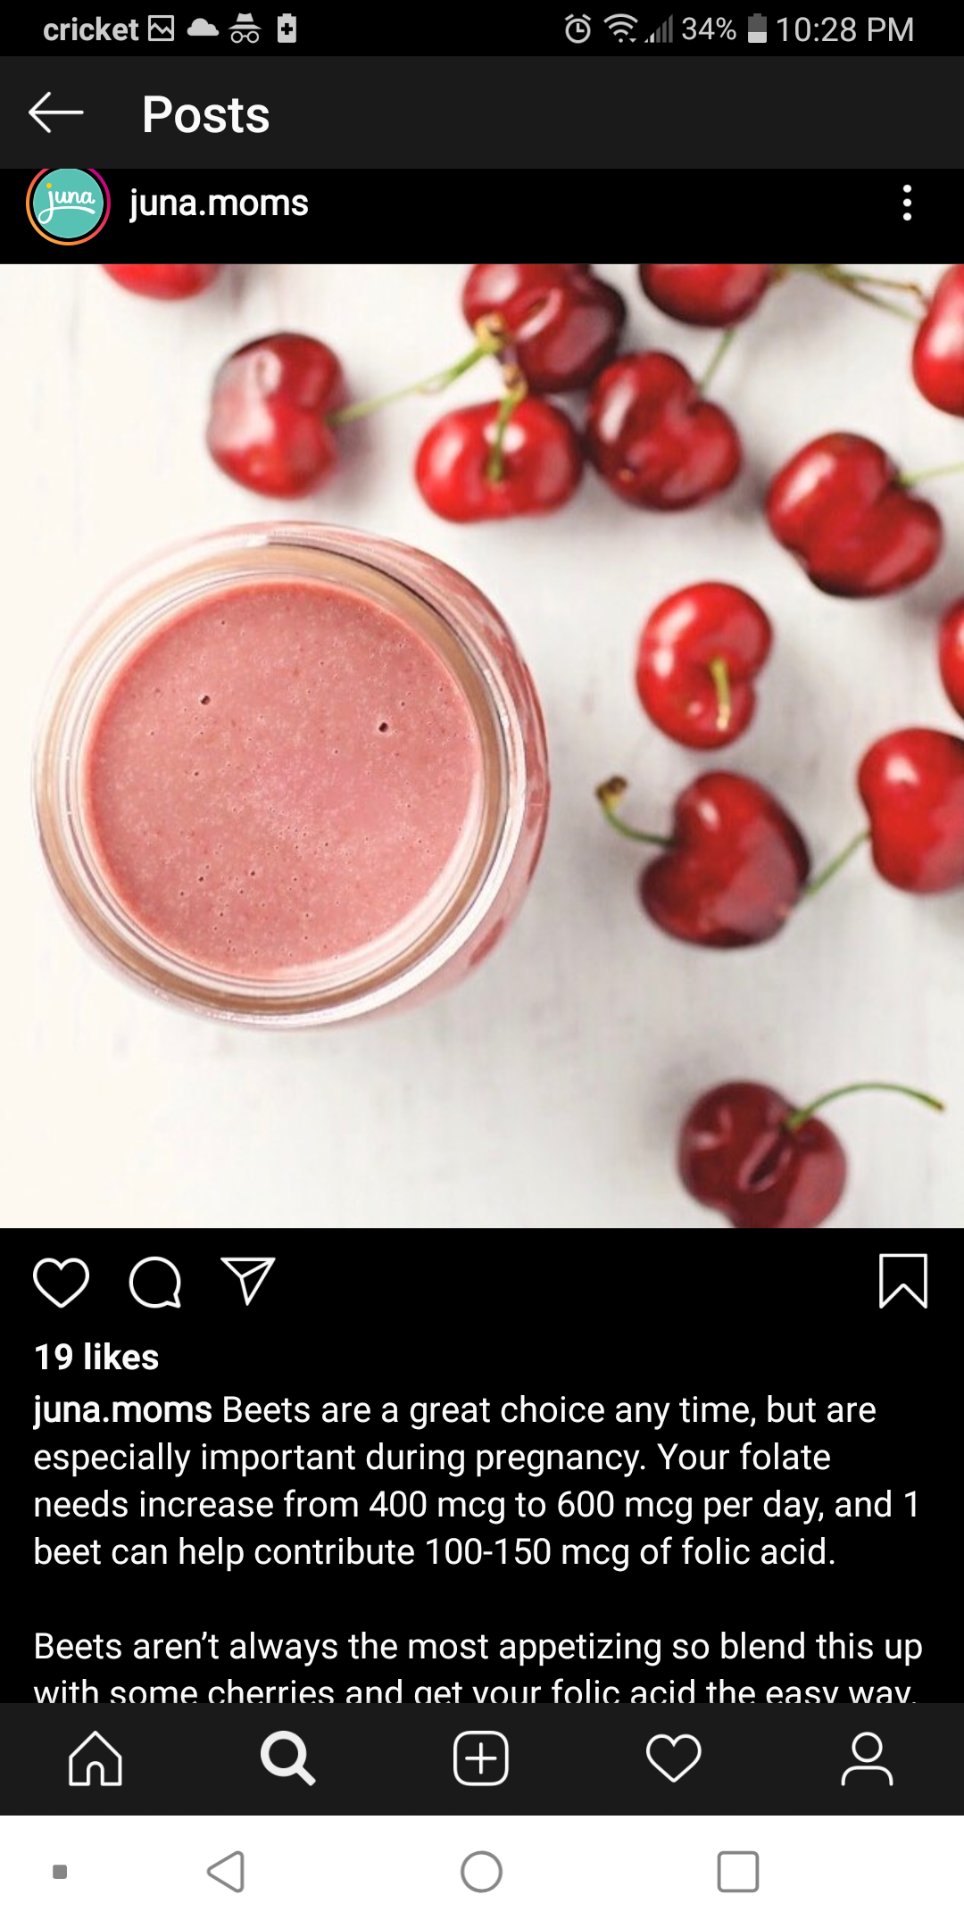This screenshot has height=1928, width=964.
Task: Tap the back arrow next to Posts
Action: [x=56, y=113]
